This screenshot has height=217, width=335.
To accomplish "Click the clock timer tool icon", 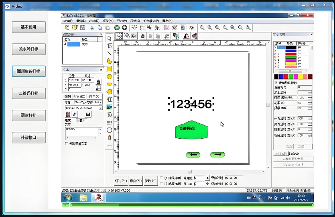I will [x=110, y=130].
